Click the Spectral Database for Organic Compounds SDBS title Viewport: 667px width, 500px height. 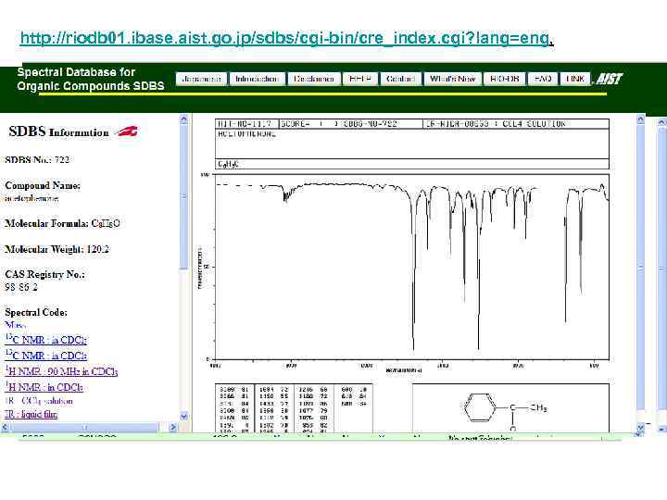[91, 79]
